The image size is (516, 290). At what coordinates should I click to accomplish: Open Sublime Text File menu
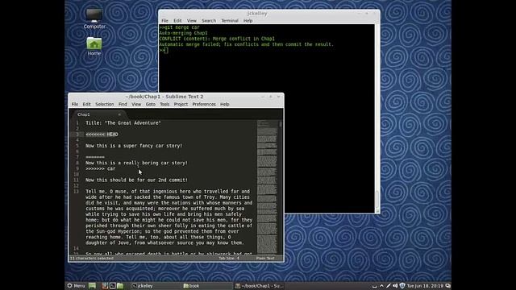point(75,104)
